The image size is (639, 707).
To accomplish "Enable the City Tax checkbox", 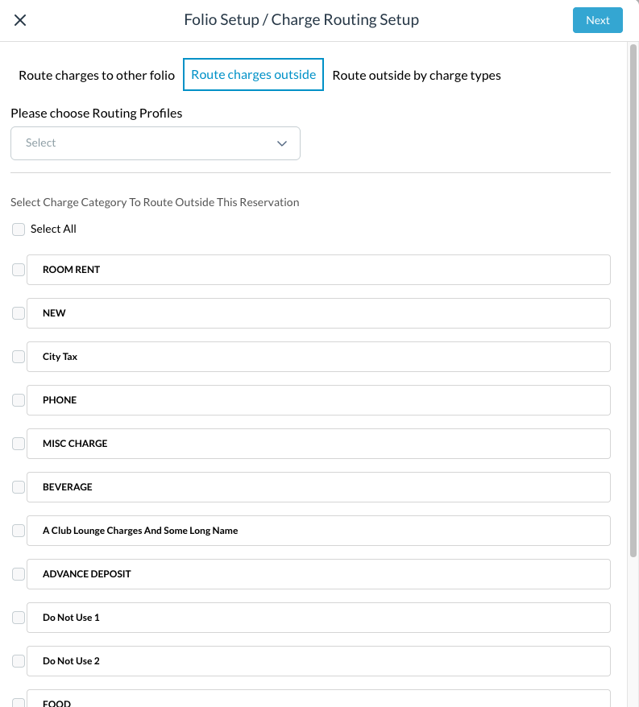I will (19, 357).
